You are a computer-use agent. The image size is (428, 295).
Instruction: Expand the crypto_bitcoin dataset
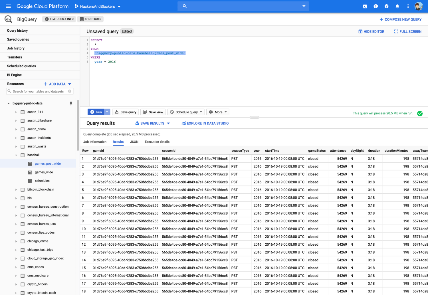[16, 284]
